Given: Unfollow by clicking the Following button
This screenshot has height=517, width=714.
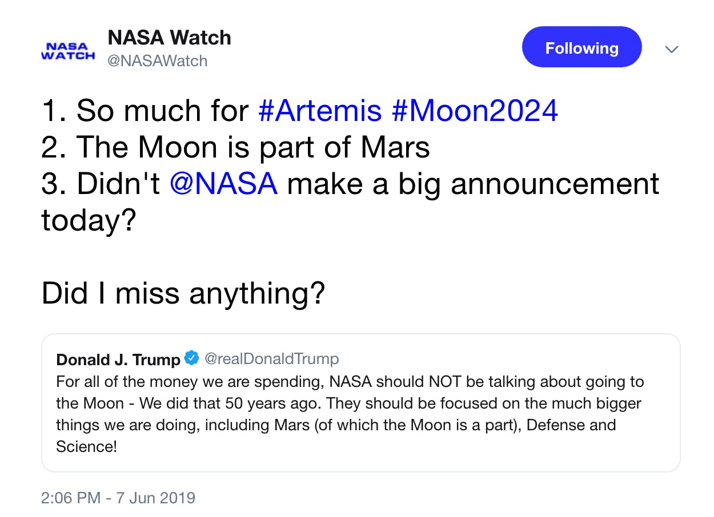Looking at the screenshot, I should [x=581, y=47].
